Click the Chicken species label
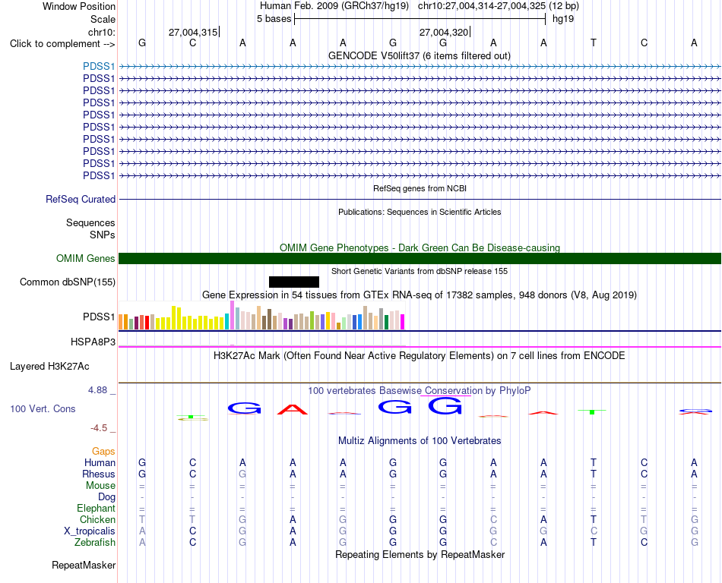 (x=97, y=519)
